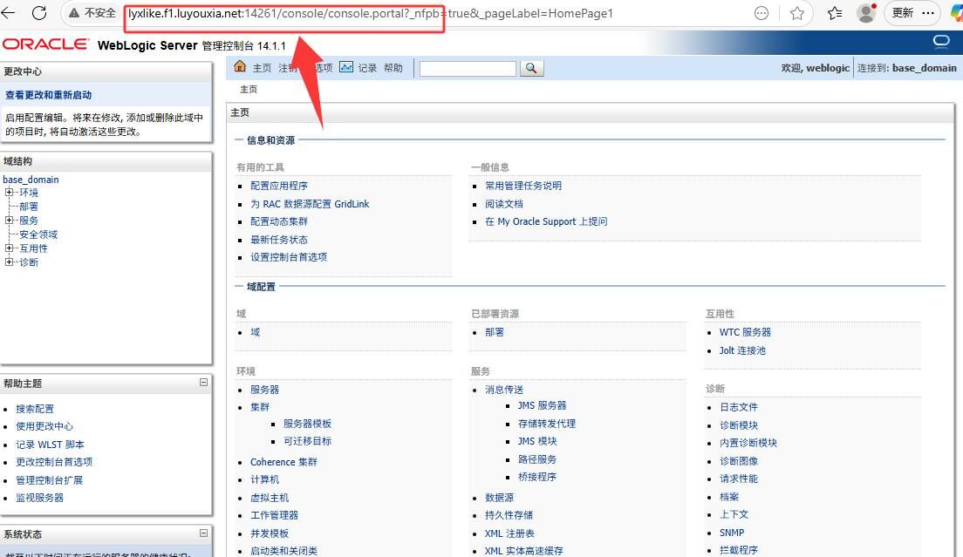Open 阅读文档 link
This screenshot has height=557, width=963.
pos(504,204)
